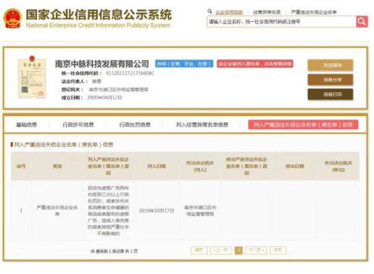Screen dimensions: 374x274
Task: Click the 序号 column header
Action: (x=21, y=166)
